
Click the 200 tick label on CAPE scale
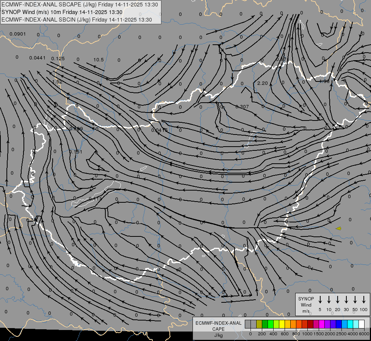(x=262, y=334)
